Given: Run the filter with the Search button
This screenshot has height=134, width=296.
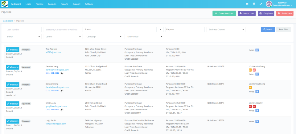Looking at the screenshot, I should (x=268, y=30).
